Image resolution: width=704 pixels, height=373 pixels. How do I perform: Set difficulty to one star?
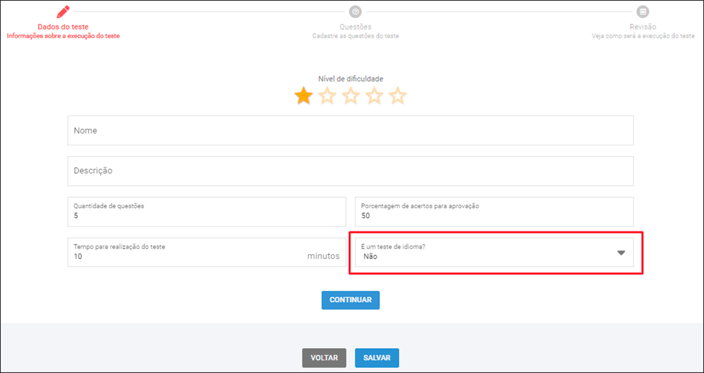[303, 96]
